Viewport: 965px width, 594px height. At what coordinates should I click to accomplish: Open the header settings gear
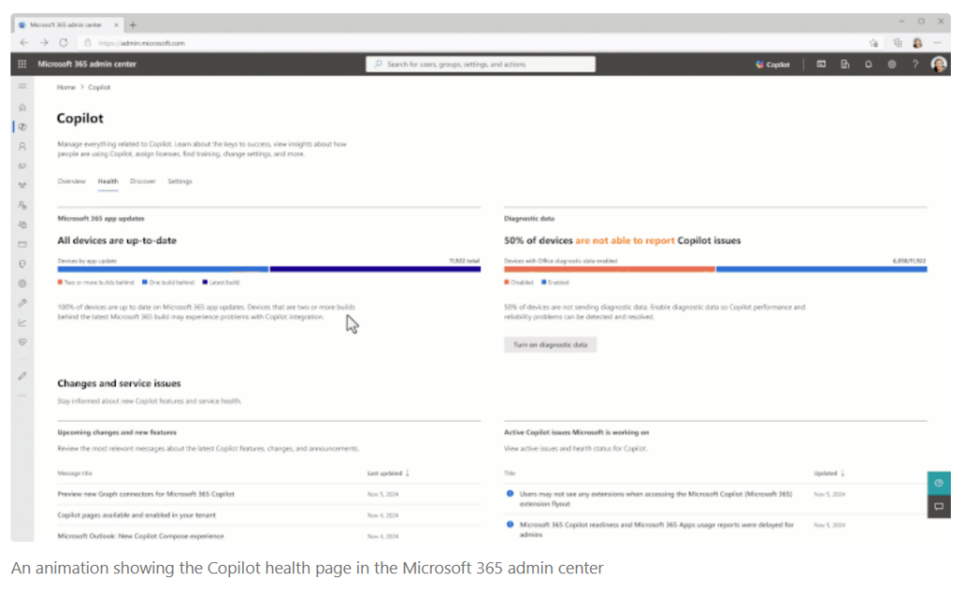click(x=891, y=64)
